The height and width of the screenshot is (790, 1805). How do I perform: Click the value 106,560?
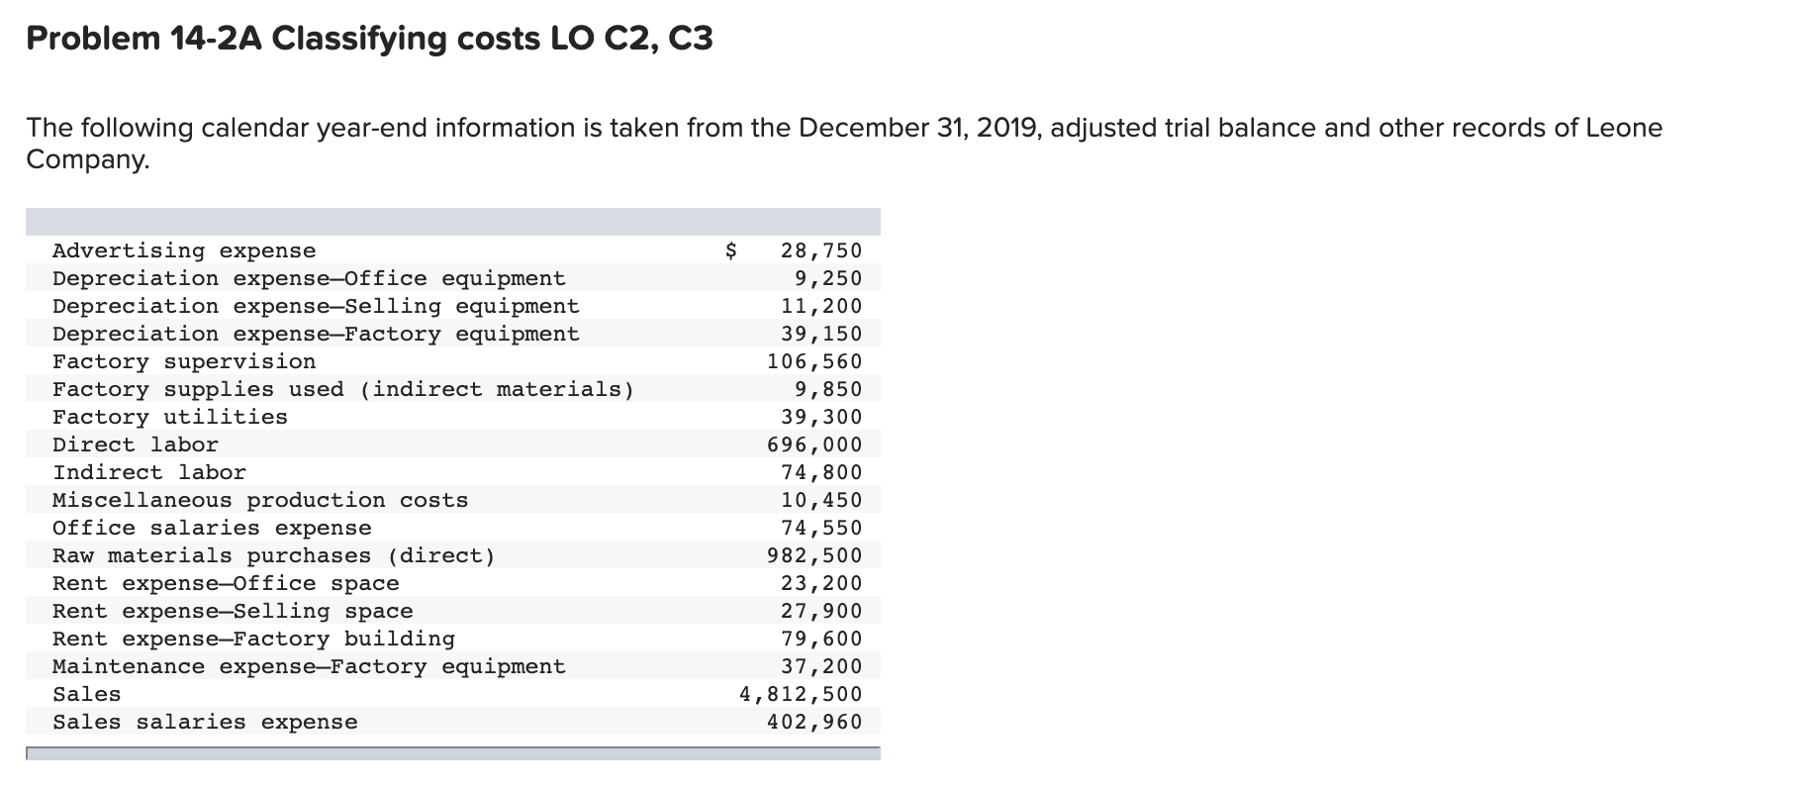tap(814, 362)
